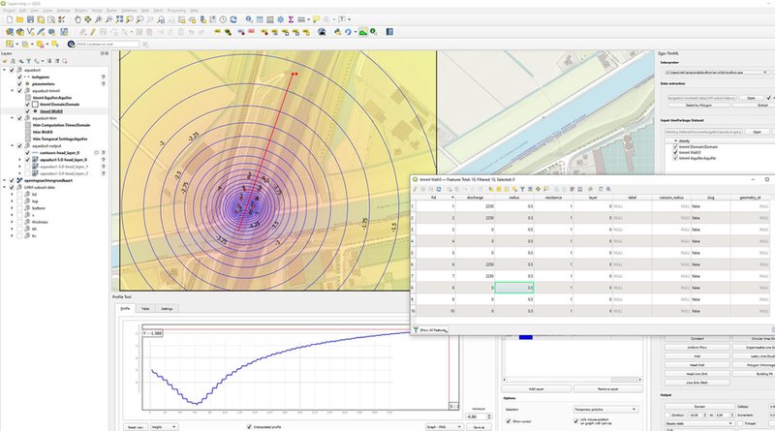Toggle the Show cursor checkbox
Screen dimensions: 775x431
[509, 421]
